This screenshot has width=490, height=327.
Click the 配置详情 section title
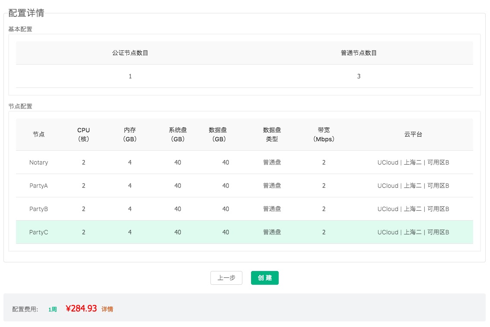(x=26, y=13)
